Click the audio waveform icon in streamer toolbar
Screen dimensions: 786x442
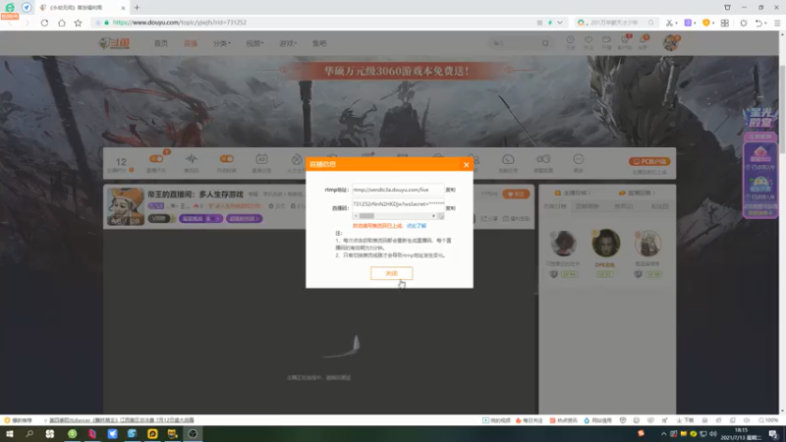(192, 159)
